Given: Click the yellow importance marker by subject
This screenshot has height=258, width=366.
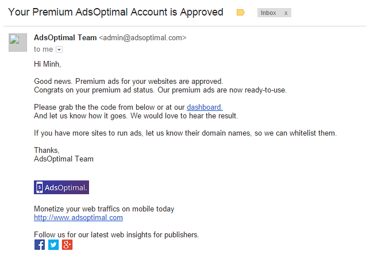Looking at the screenshot, I should tap(241, 13).
